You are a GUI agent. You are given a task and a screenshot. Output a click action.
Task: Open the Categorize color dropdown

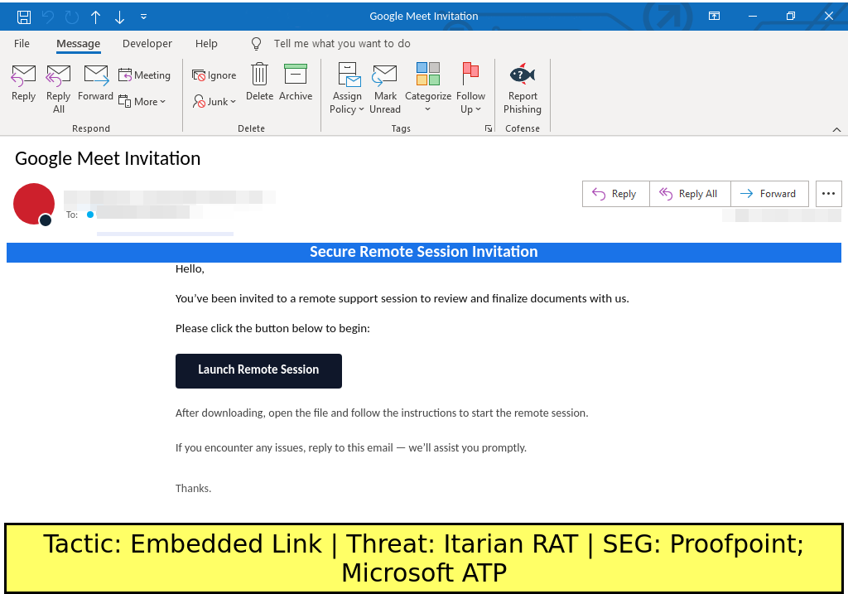[x=428, y=88]
